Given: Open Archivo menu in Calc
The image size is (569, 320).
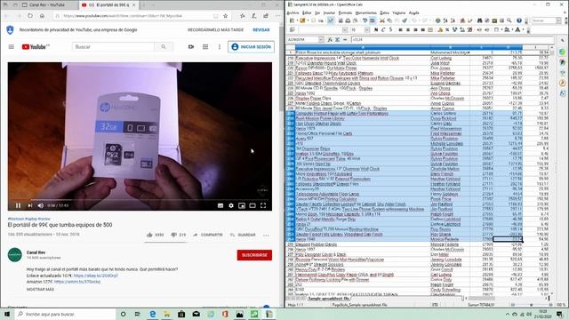Looking at the screenshot, I should [293, 12].
